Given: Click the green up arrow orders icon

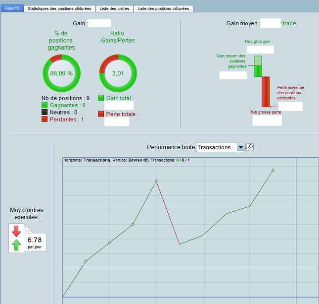Looking at the screenshot, I should [x=16, y=244].
